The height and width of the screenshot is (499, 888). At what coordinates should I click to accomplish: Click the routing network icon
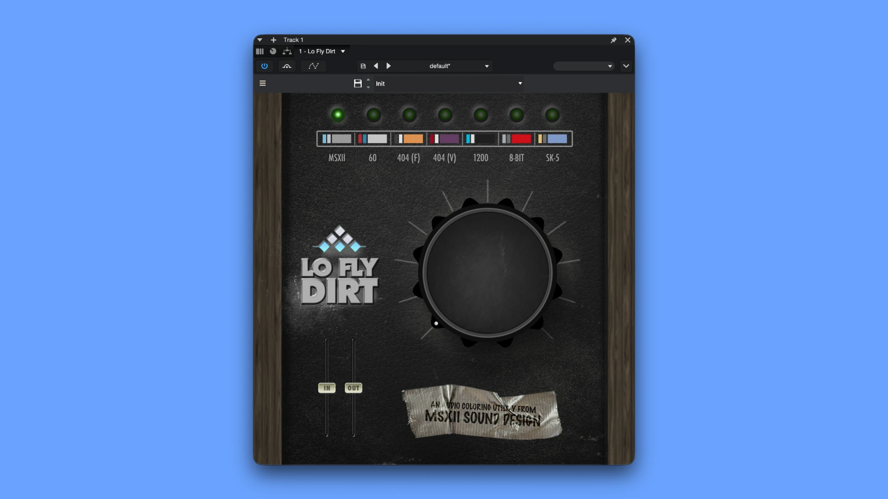click(287, 51)
